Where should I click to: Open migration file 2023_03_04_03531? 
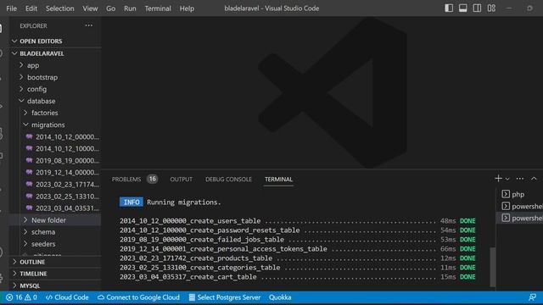pos(55,208)
